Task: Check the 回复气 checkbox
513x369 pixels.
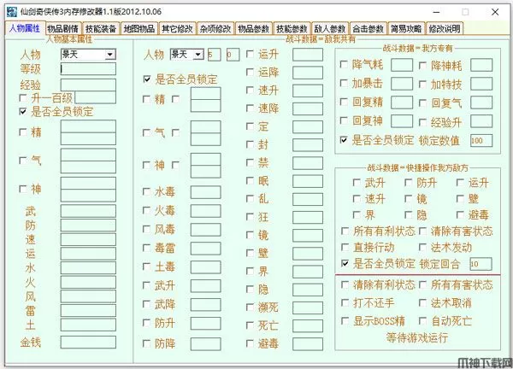Action: (x=422, y=103)
